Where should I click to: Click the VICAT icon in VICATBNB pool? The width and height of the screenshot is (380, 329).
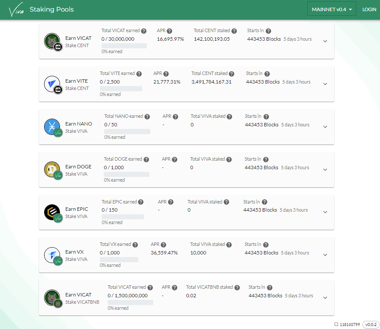pos(52,297)
